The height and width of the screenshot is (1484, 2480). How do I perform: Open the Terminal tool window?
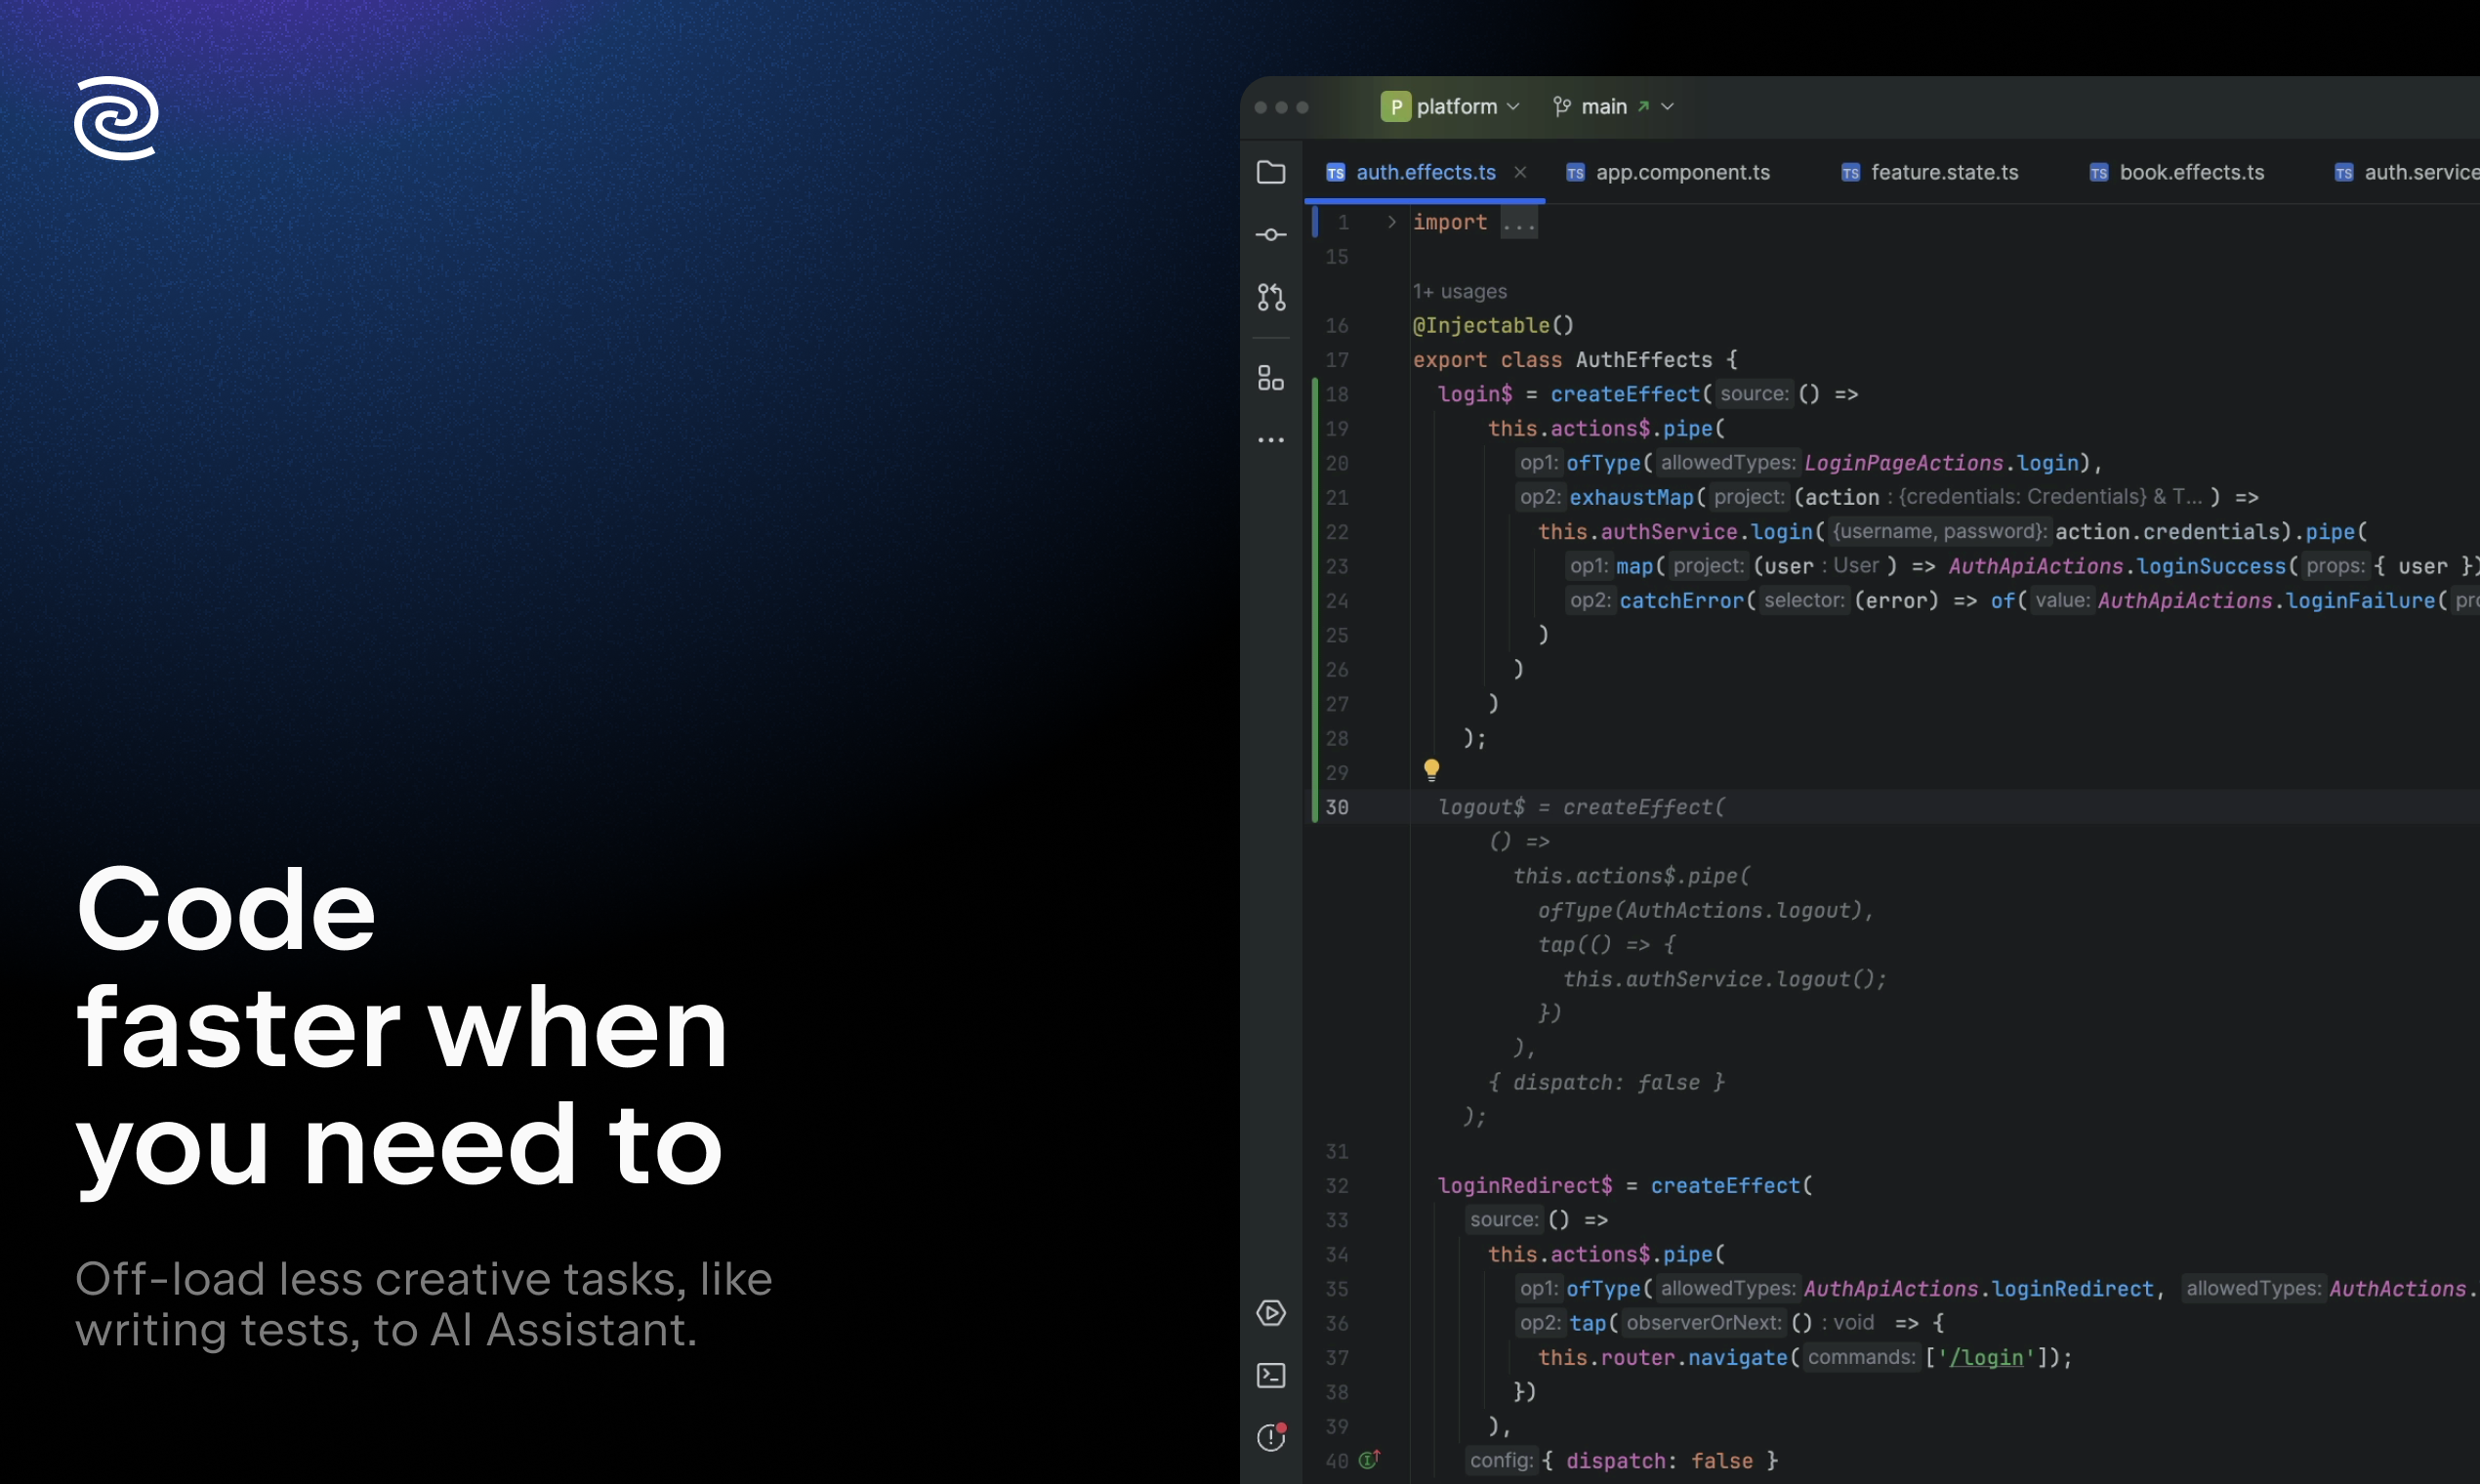coord(1271,1375)
